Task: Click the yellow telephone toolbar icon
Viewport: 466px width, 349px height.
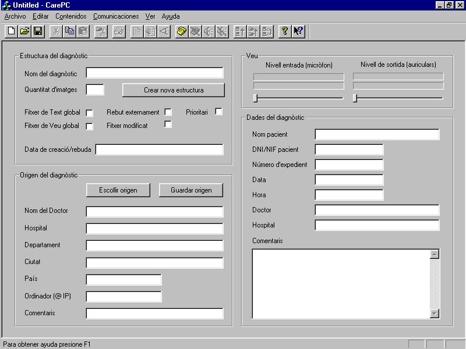Action: click(182, 31)
